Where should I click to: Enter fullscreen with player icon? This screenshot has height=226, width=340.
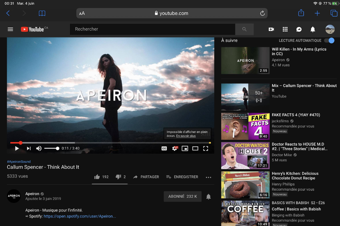coord(206,148)
